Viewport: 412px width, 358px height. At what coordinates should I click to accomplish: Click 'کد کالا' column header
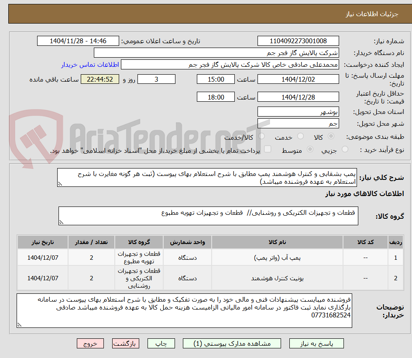(365, 242)
